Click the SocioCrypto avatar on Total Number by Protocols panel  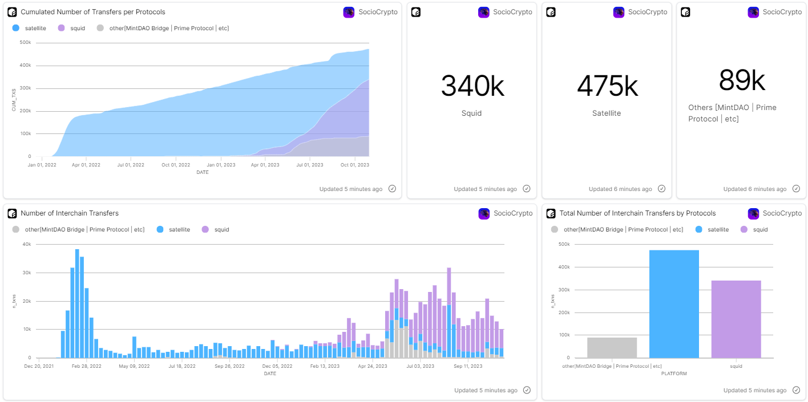tap(753, 213)
